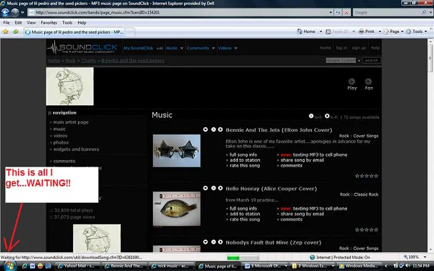The image size is (434, 271).
Task: Open My.SoundClick link in site header
Action: tap(138, 48)
